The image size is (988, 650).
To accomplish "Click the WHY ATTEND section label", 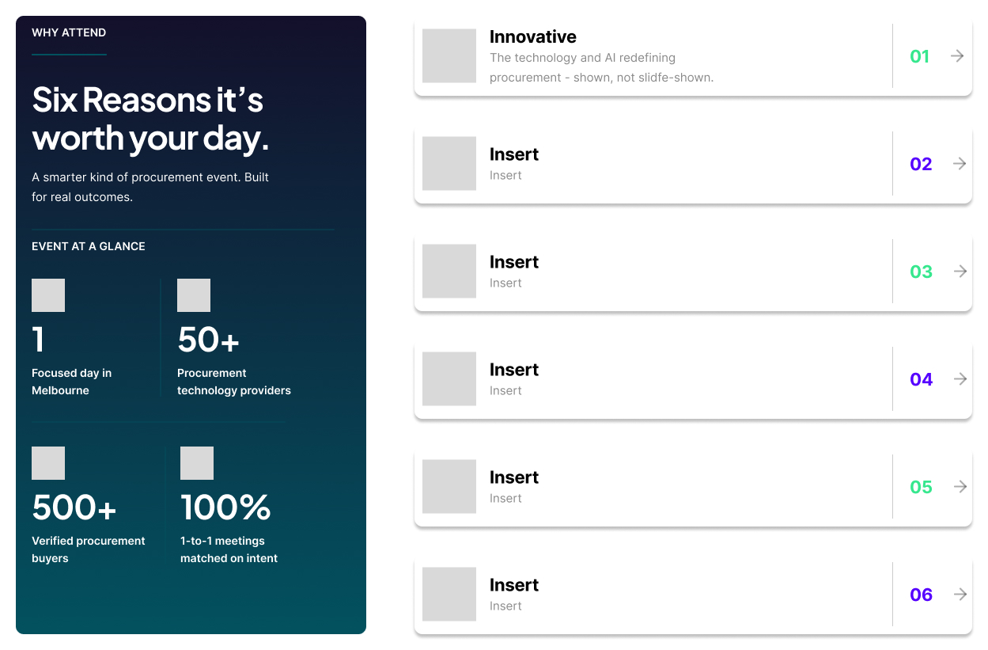I will (x=69, y=32).
